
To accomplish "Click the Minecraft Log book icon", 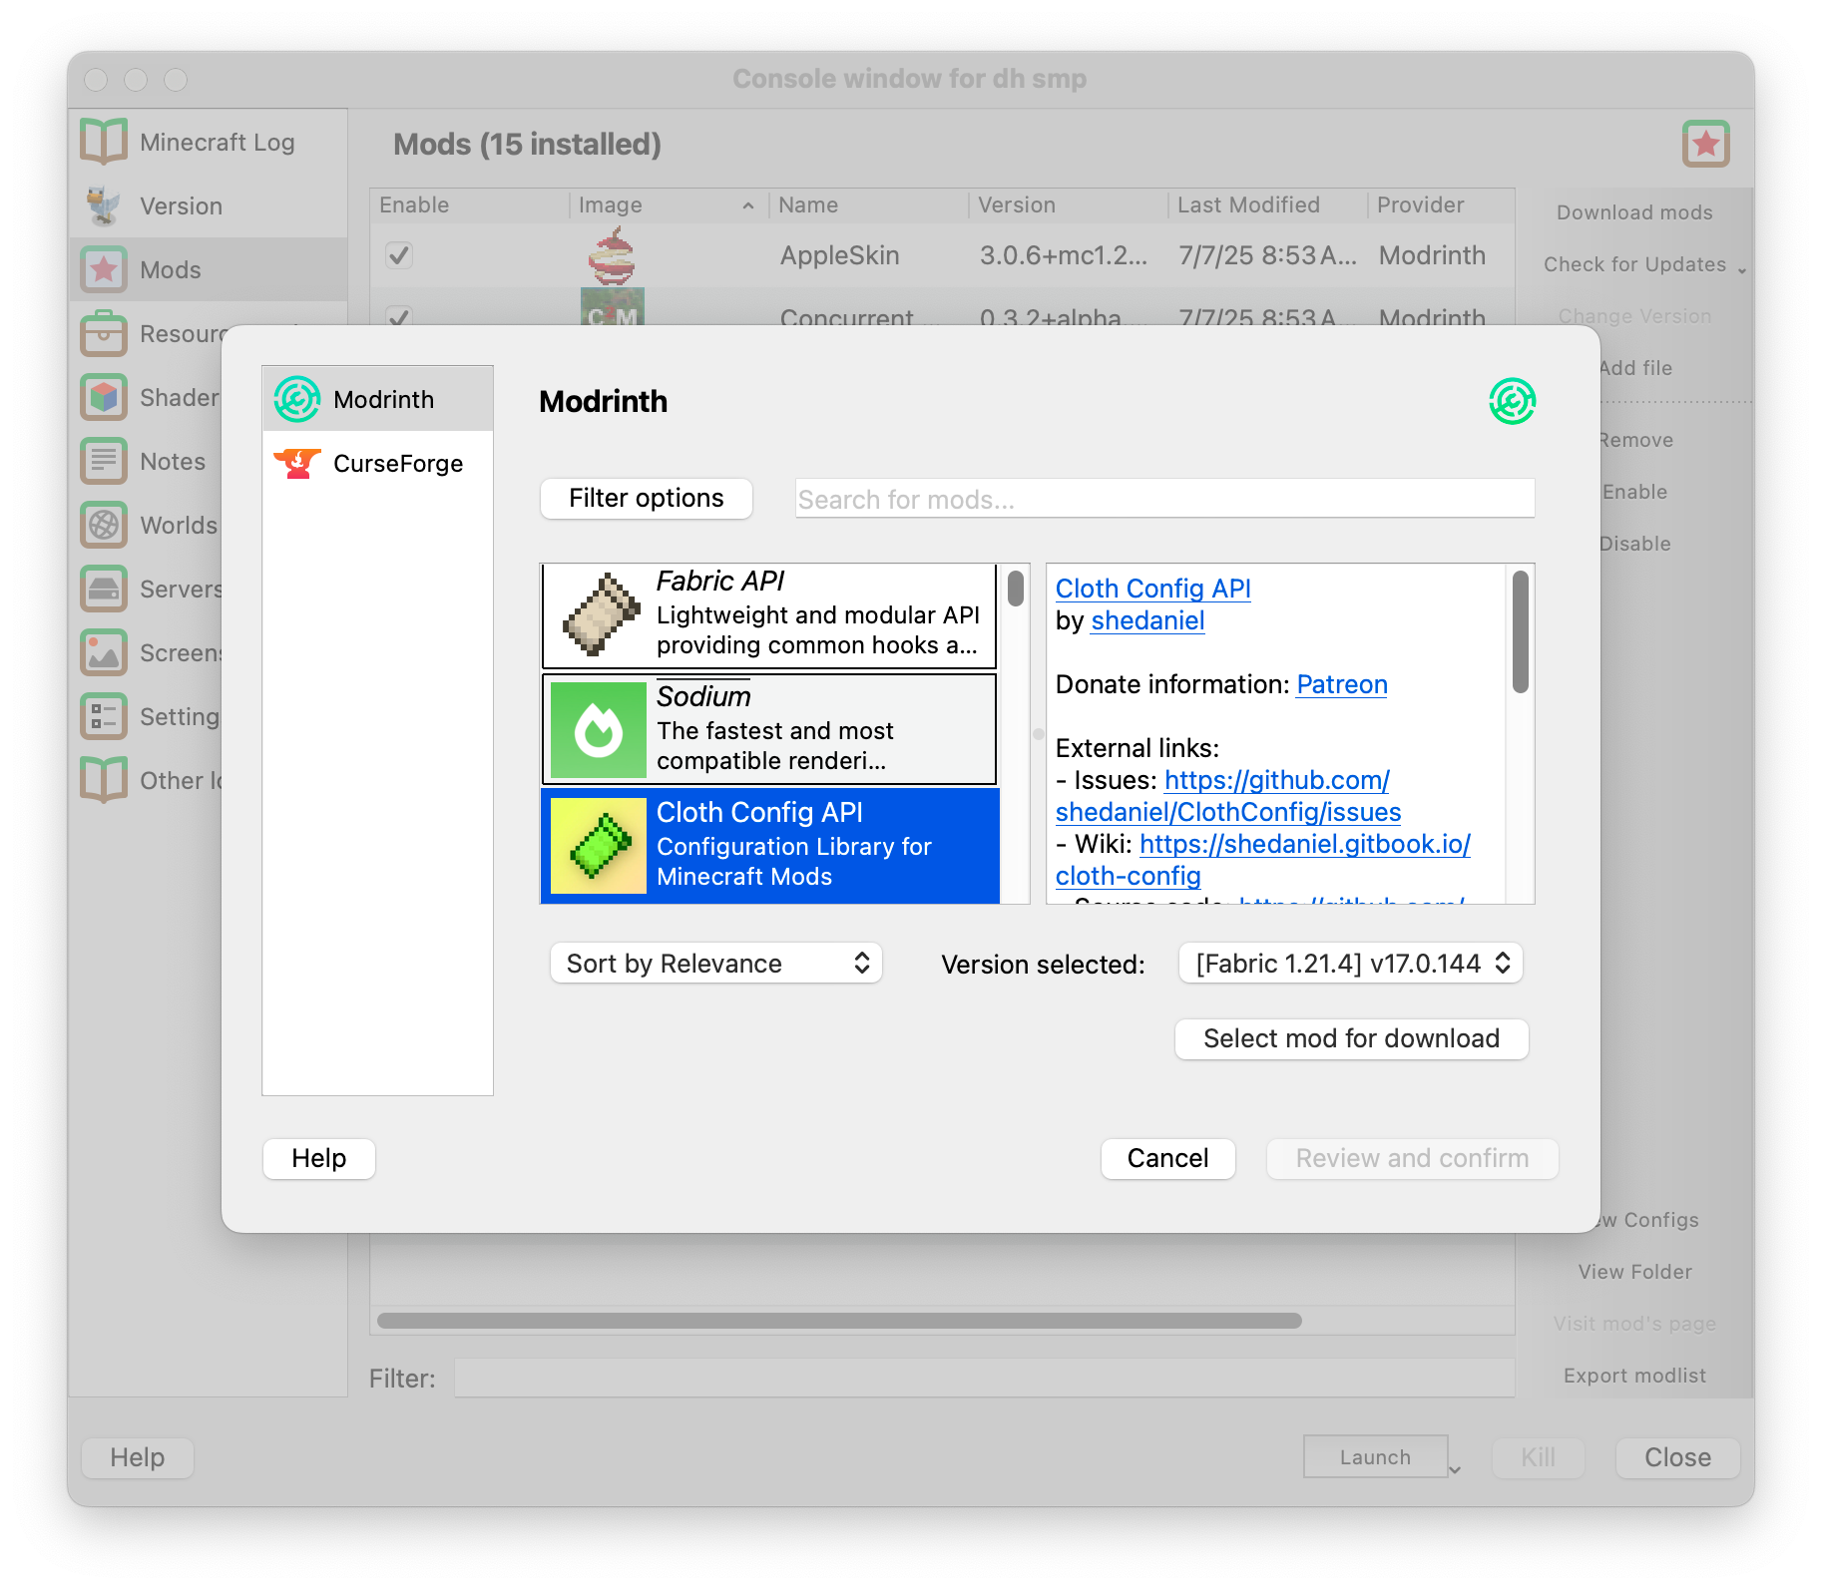I will pos(104,142).
